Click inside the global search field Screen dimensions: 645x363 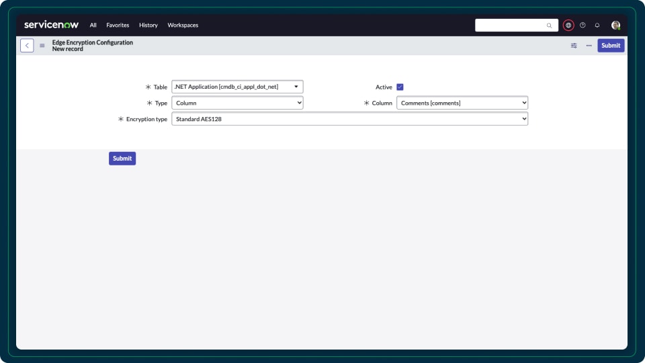coord(509,26)
